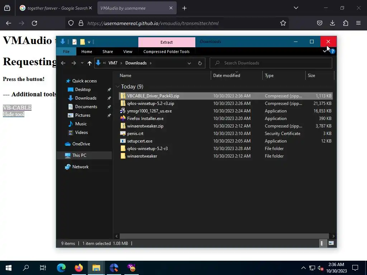Click the Hide tool link
Image resolution: width=367 pixels, height=275 pixels.
click(14, 114)
